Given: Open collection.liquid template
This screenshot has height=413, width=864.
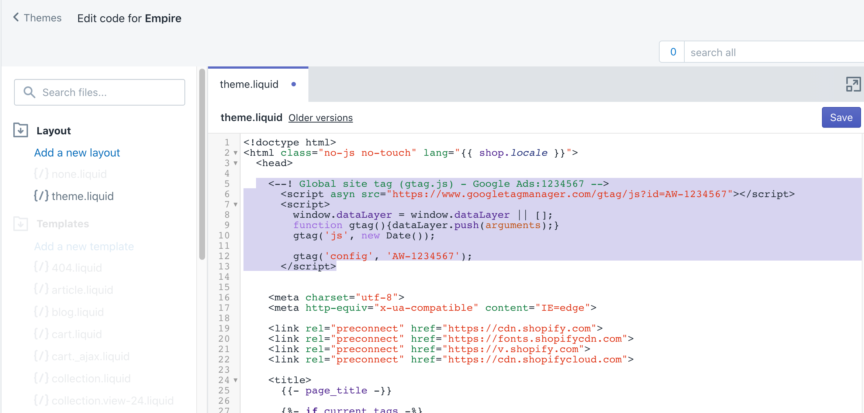Looking at the screenshot, I should pyautogui.click(x=91, y=378).
